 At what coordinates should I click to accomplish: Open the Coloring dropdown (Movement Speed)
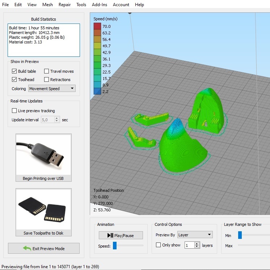click(52, 89)
